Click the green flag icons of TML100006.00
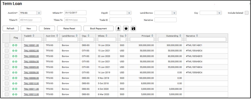The height and width of the screenshot is (99, 251). click(x=15, y=73)
